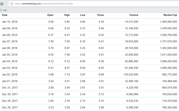Click volume value 32,859,900

point(131,55)
